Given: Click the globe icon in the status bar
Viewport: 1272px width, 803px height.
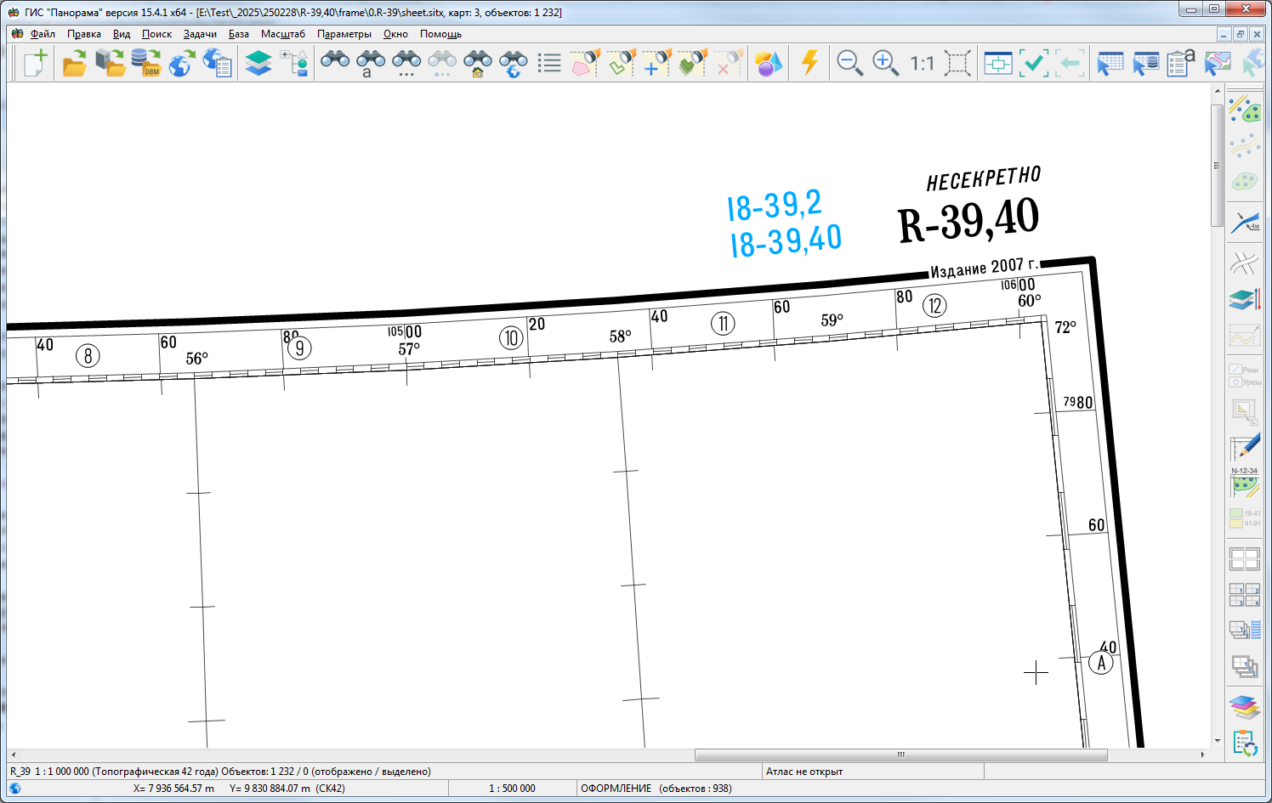Looking at the screenshot, I should coord(14,789).
